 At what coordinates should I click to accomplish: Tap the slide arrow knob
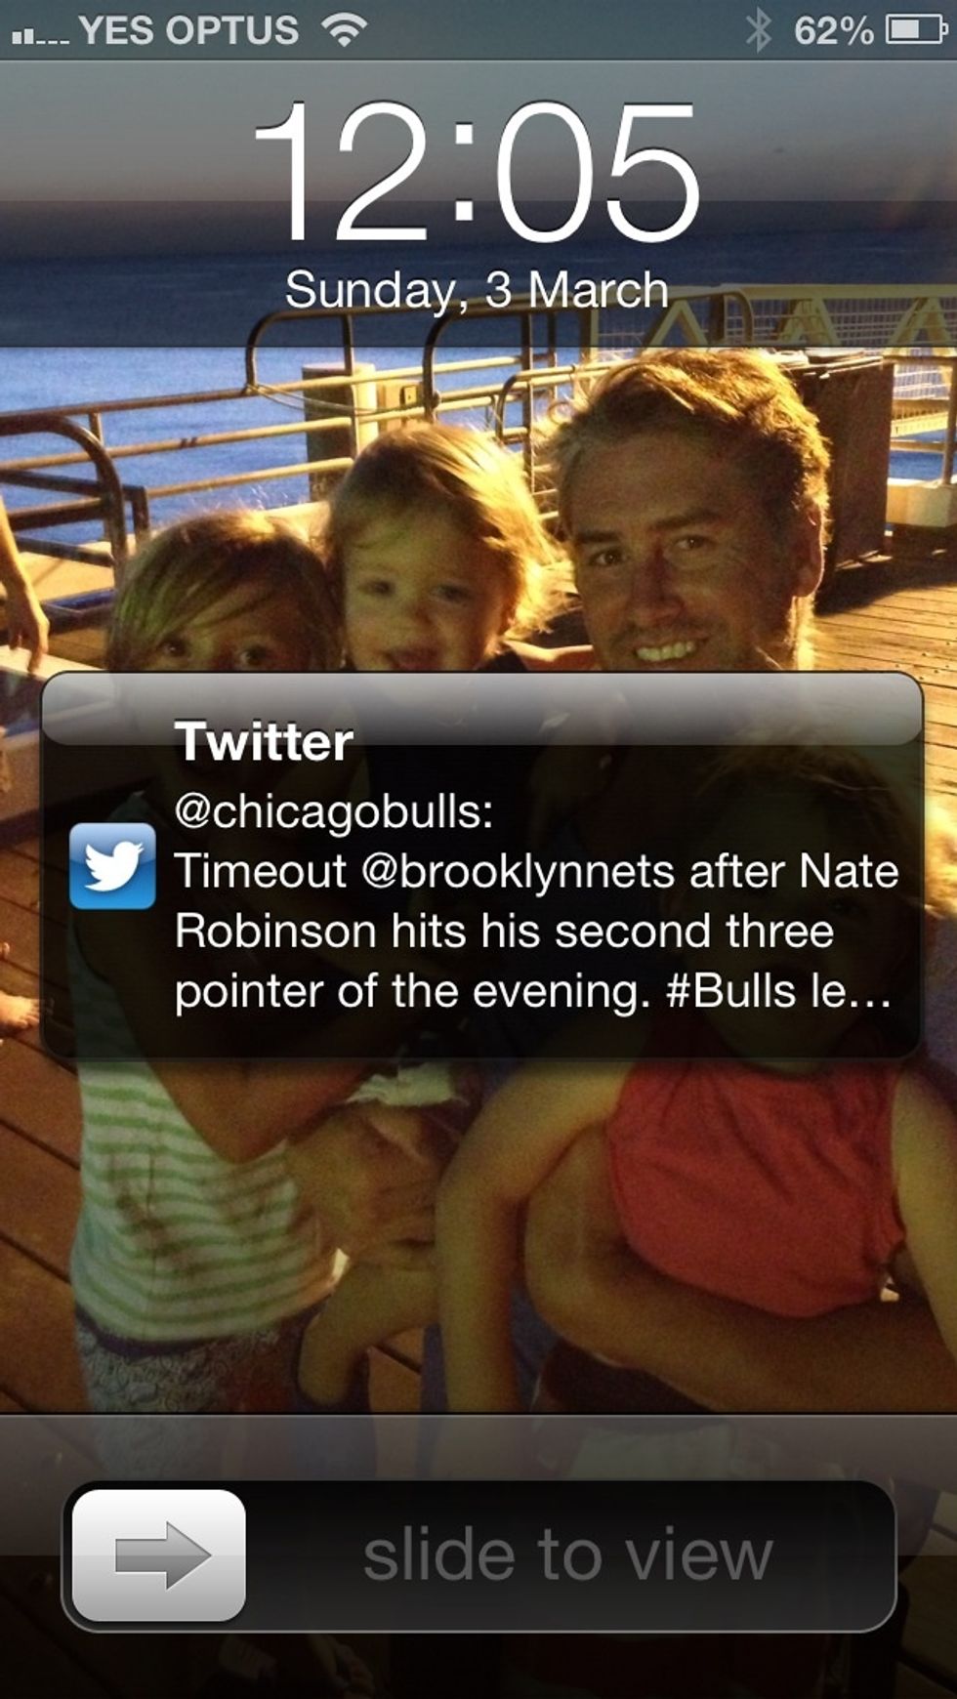coord(159,1554)
